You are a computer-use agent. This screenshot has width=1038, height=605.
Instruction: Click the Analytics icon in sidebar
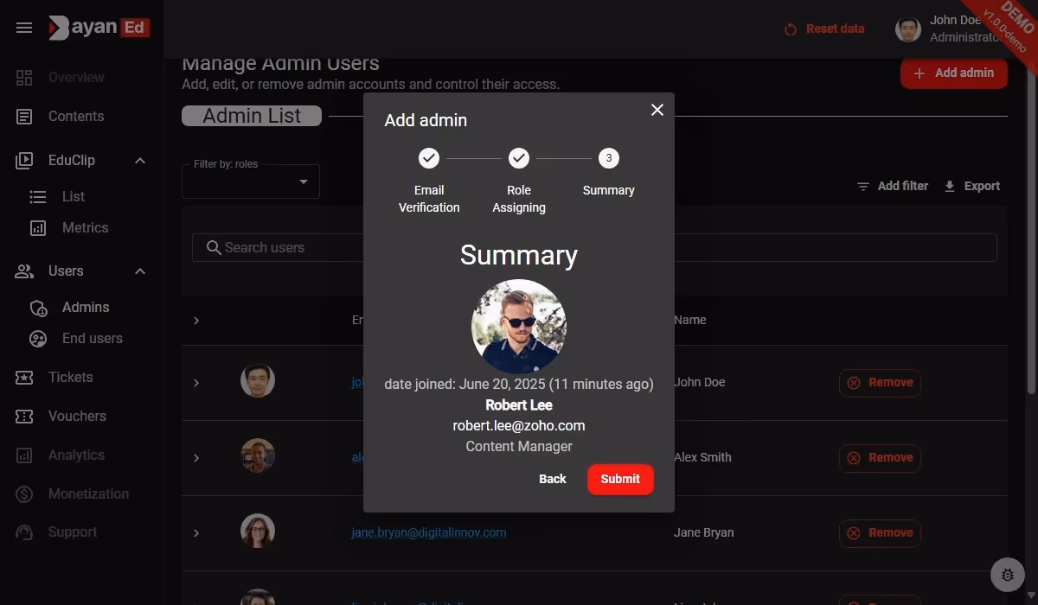click(24, 455)
